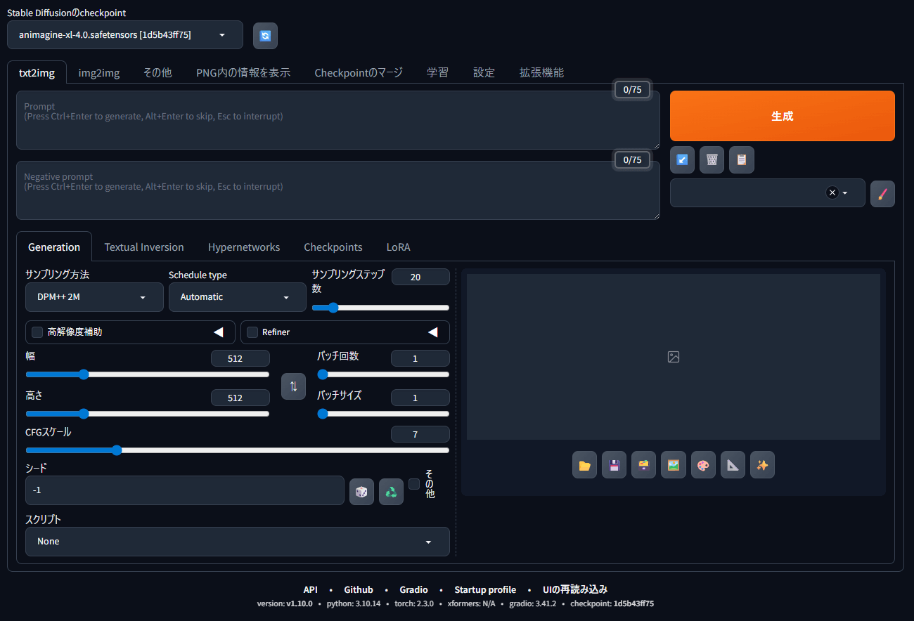
Task: Select the Generation sub-tab
Action: coord(54,247)
